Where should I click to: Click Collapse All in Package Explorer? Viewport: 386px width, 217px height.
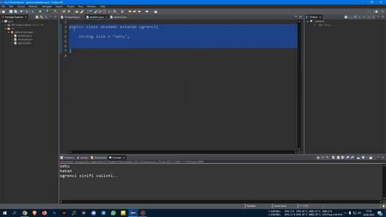(x=37, y=17)
